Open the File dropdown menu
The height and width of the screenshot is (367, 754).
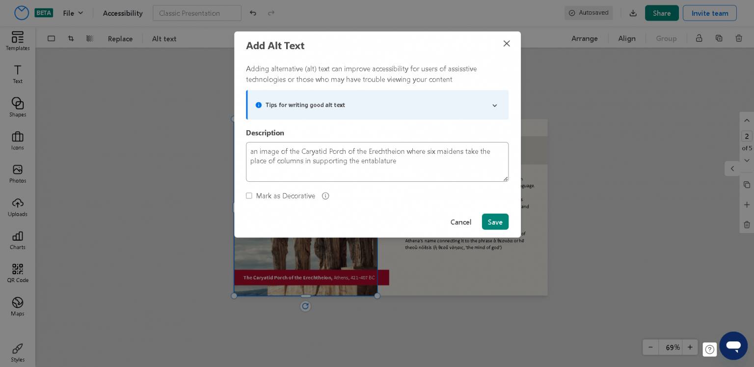[73, 13]
